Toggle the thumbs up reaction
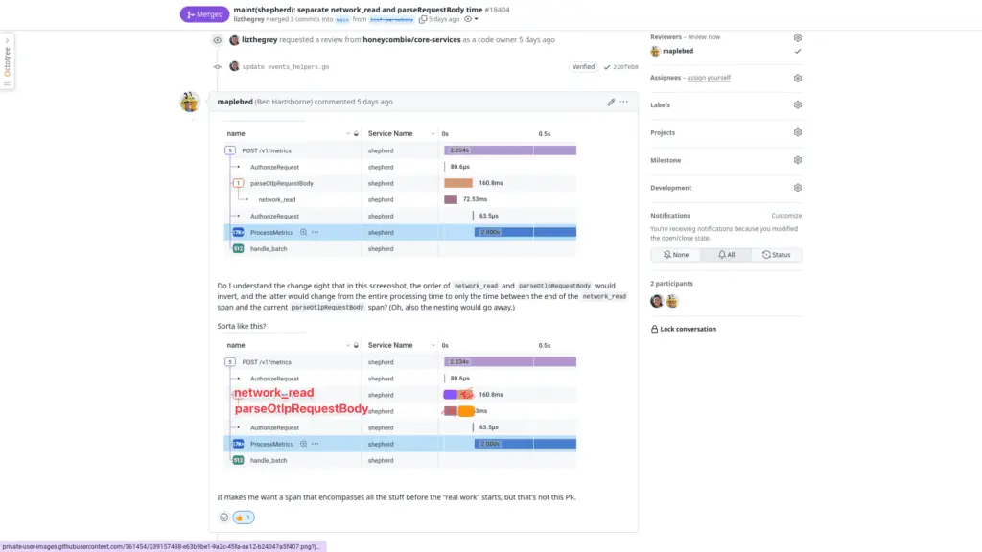982x552 pixels. [244, 517]
